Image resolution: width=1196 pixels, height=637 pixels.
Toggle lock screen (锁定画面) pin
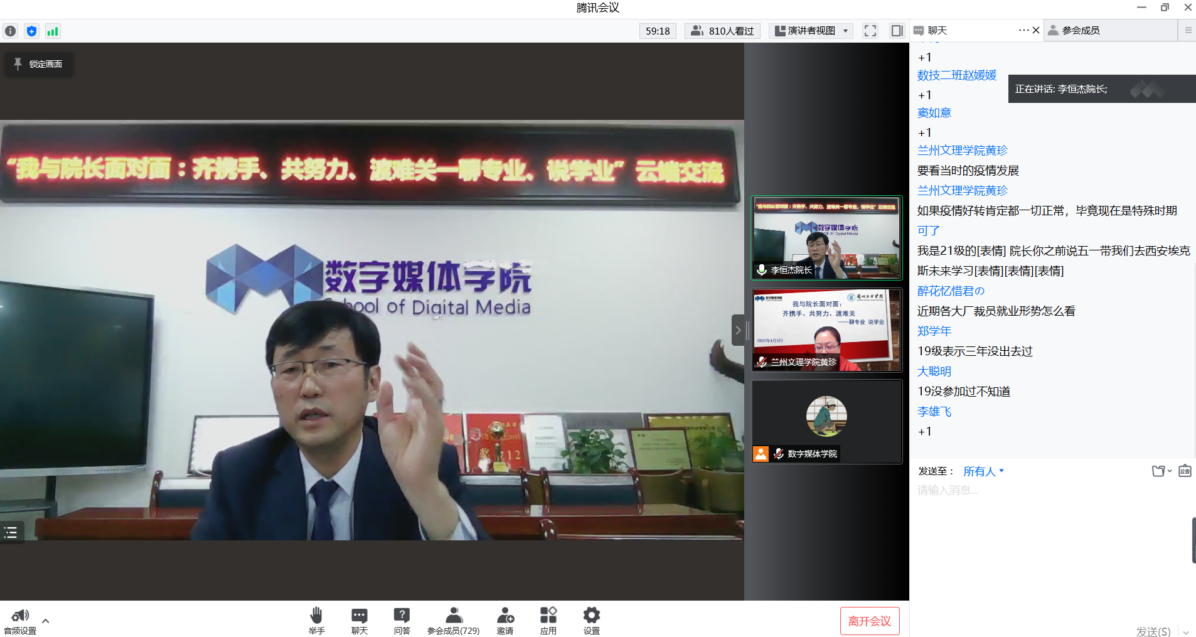click(x=39, y=64)
